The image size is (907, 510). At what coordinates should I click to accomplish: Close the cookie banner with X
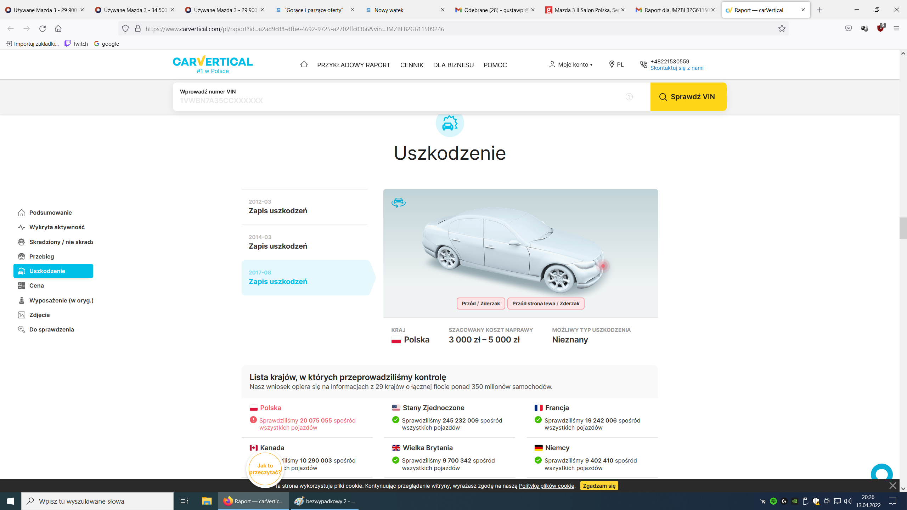coord(892,486)
